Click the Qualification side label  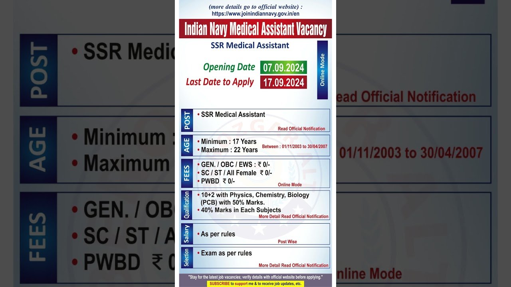[x=187, y=205]
